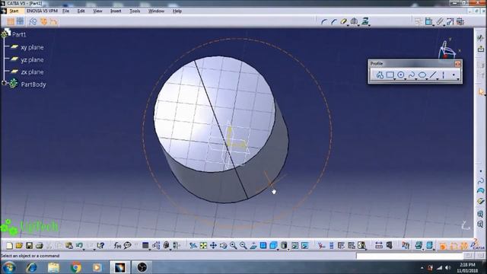Screen dimensions: 487x274
Task: Open the File menu
Action: click(x=65, y=11)
